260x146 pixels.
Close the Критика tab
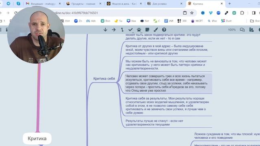click(222, 4)
